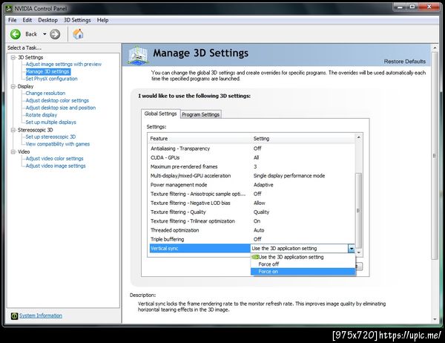Image resolution: width=445 pixels, height=343 pixels.
Task: Select Texture filtering - Anisotropic sample row
Action: point(252,194)
